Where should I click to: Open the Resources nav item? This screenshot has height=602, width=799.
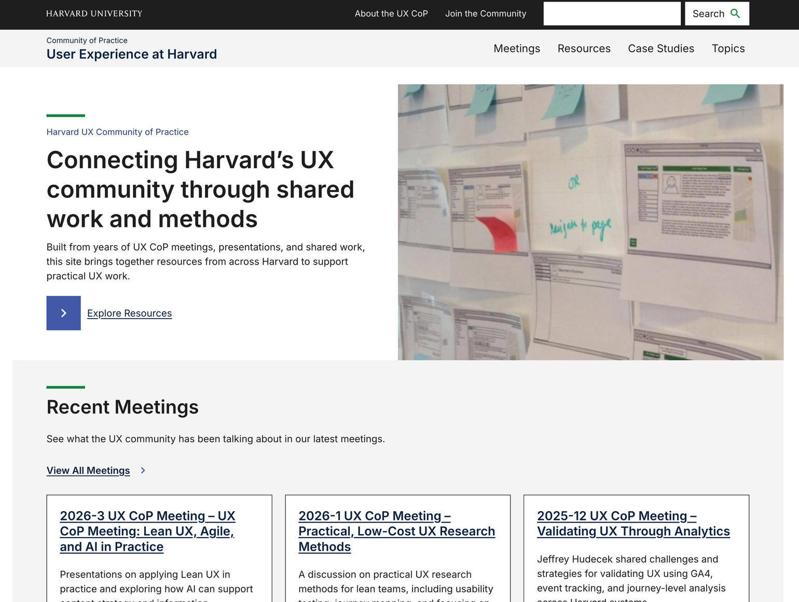[584, 48]
